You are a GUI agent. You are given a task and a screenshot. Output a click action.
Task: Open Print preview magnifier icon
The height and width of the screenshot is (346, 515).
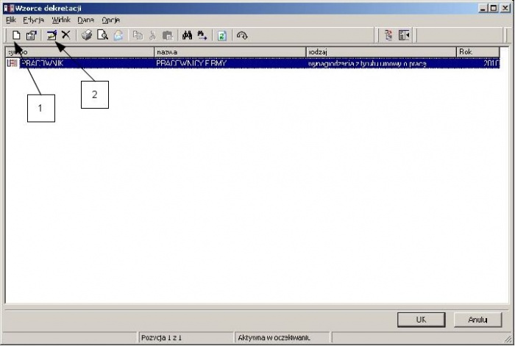[x=102, y=35]
